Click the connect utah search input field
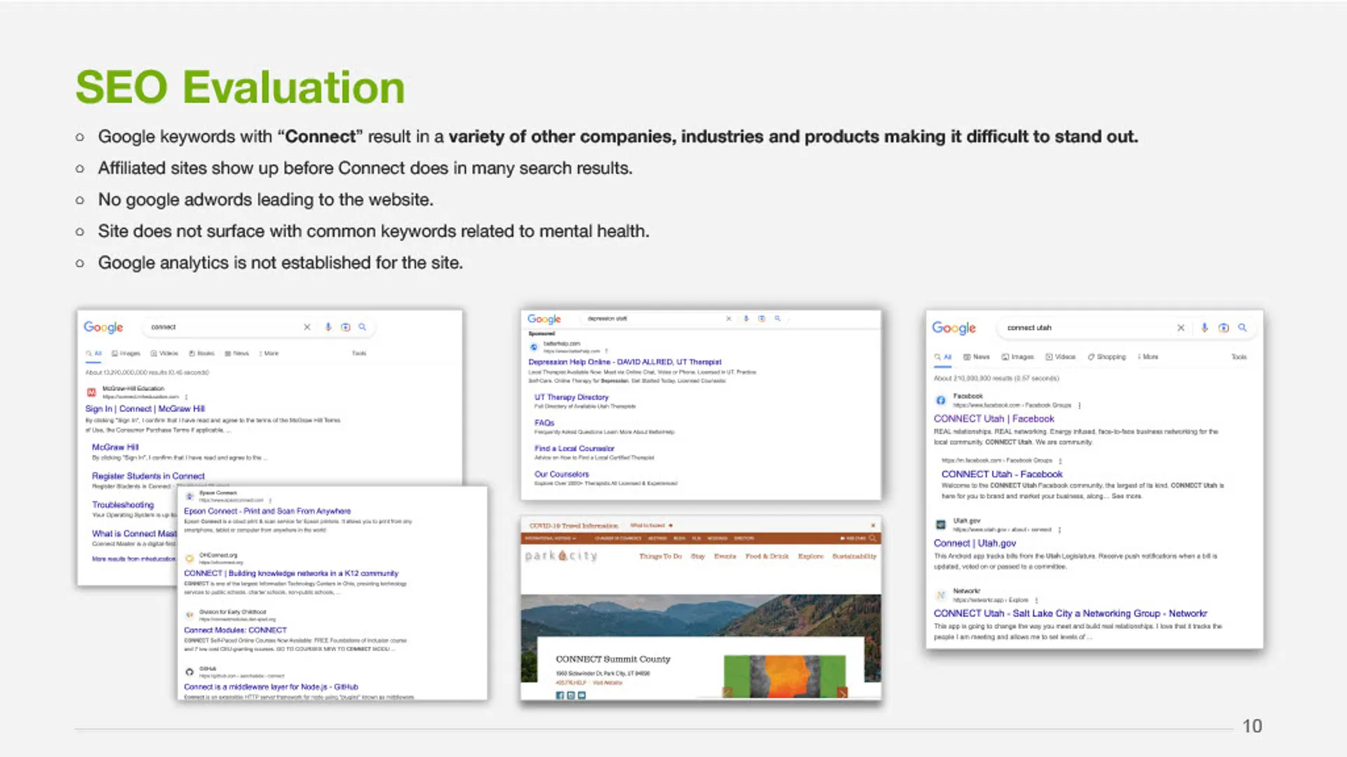The height and width of the screenshot is (757, 1347). (x=1080, y=327)
